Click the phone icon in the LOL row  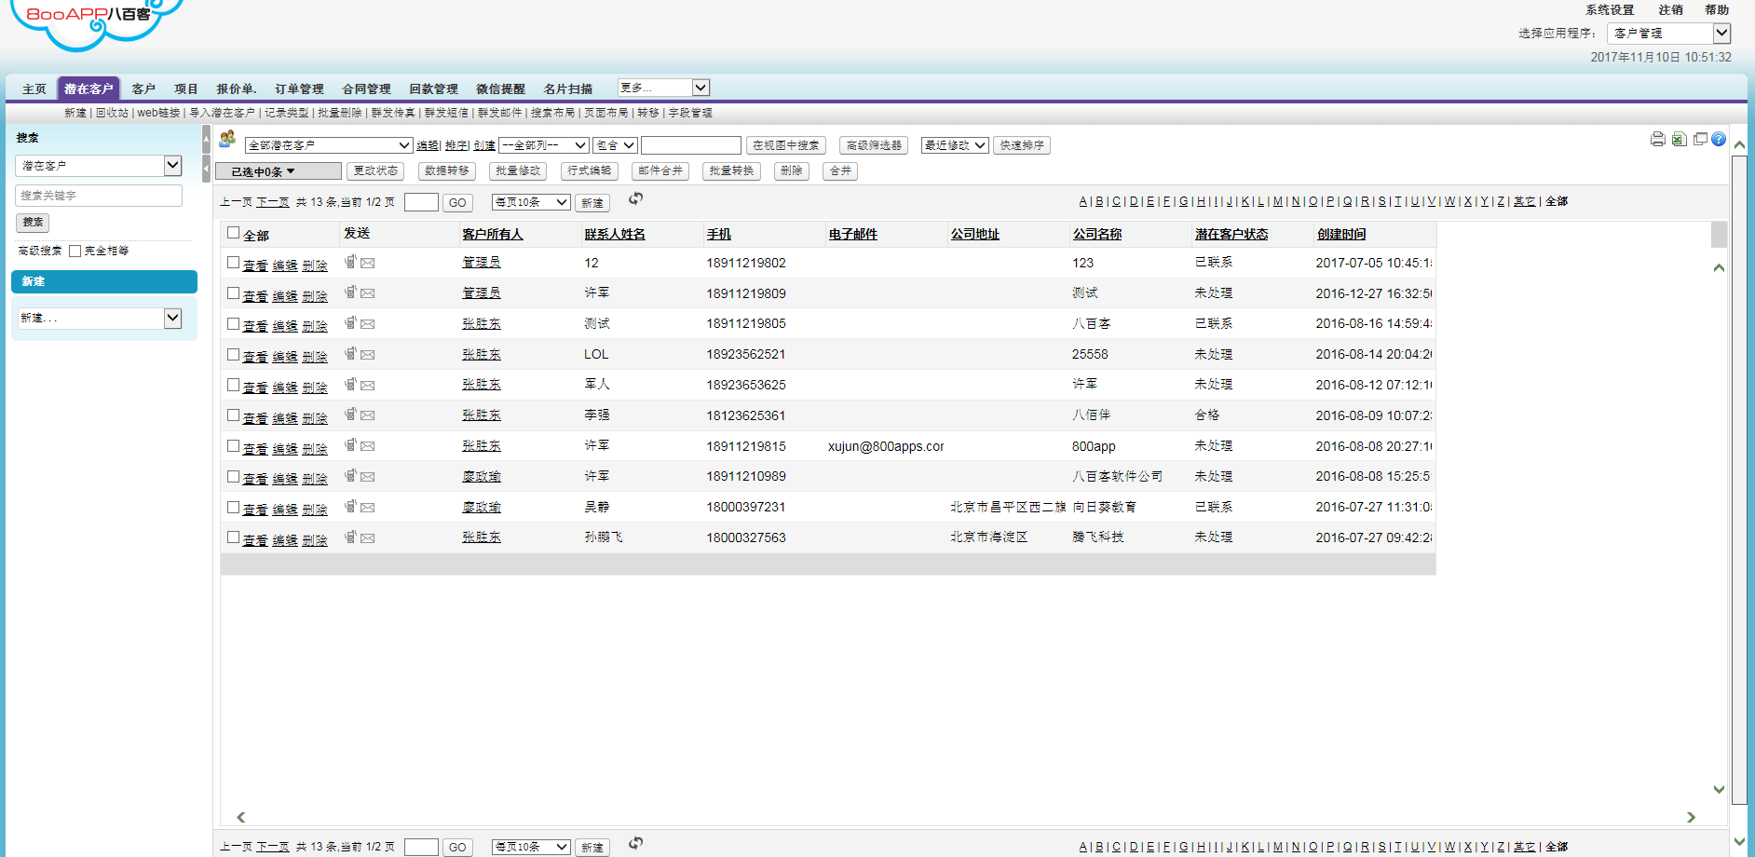pyautogui.click(x=350, y=354)
